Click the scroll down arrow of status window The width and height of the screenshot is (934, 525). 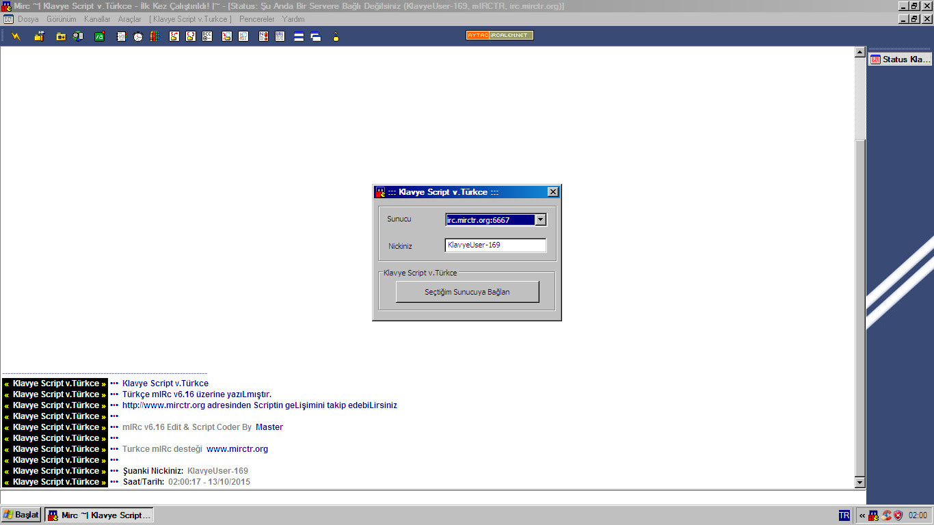(860, 483)
